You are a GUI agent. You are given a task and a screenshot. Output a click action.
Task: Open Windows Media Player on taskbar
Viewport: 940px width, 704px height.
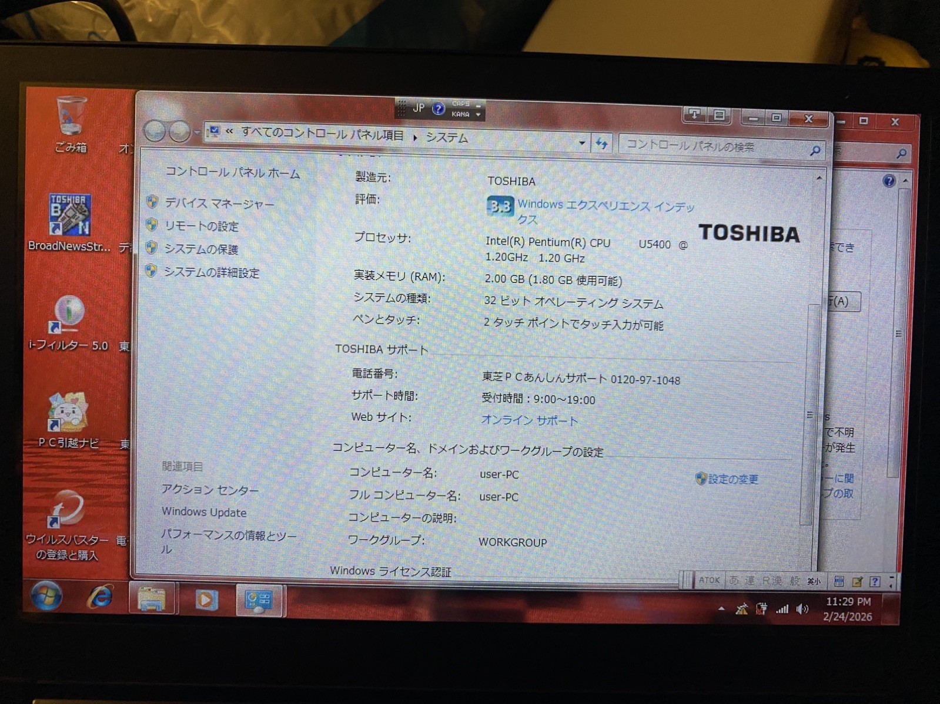point(206,599)
